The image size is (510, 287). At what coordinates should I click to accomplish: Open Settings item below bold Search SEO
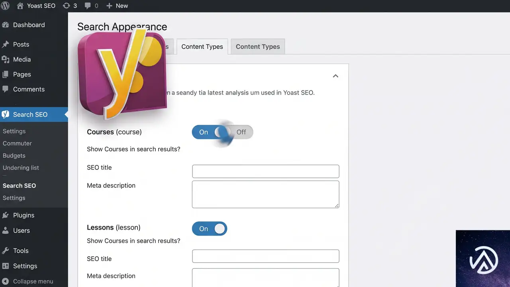[x=14, y=198]
